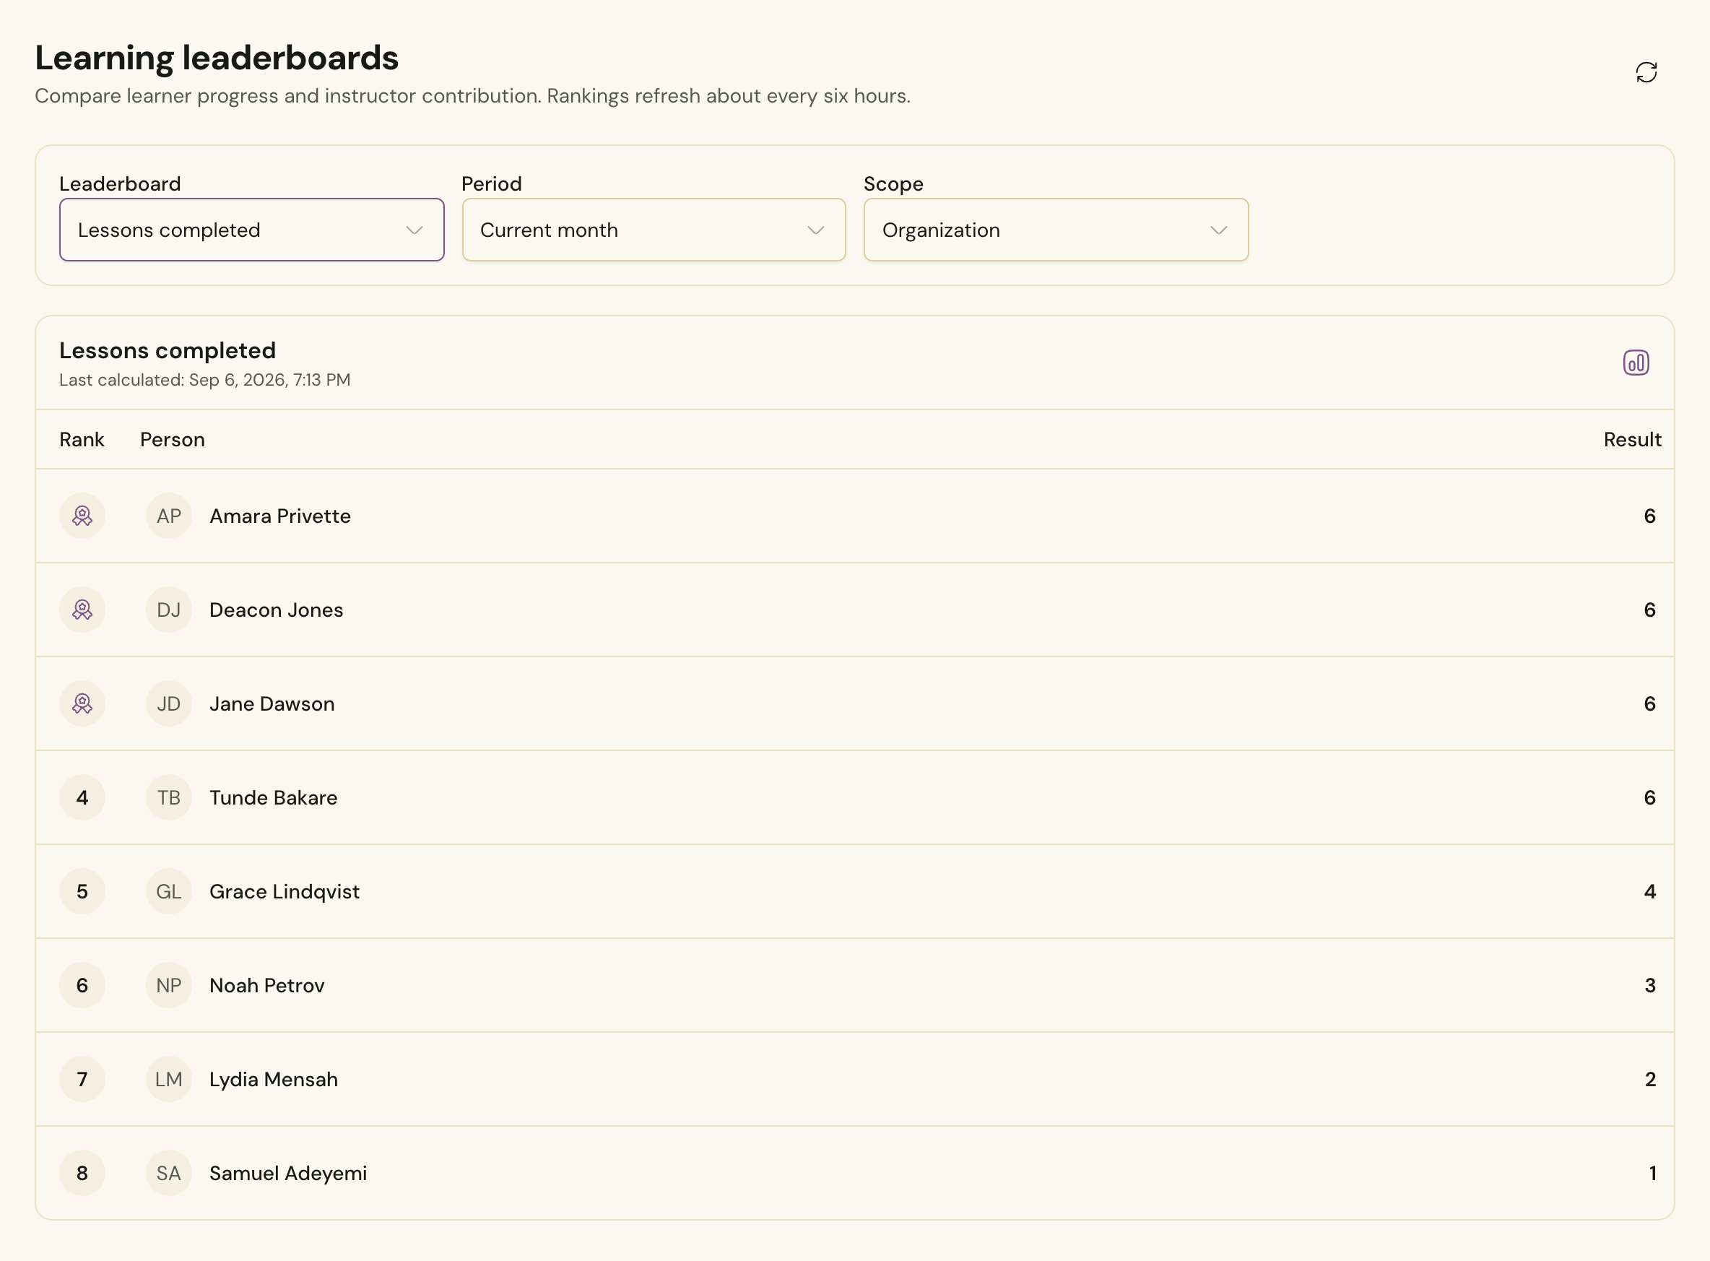Click the Learning leaderboards page title

tap(217, 58)
